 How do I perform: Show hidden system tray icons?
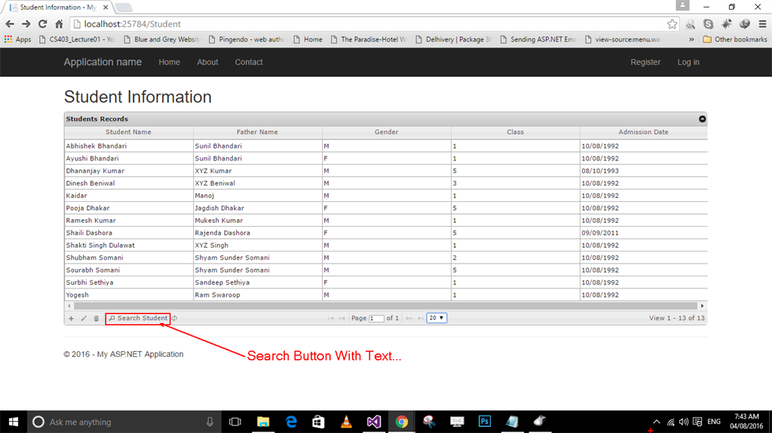pyautogui.click(x=657, y=422)
